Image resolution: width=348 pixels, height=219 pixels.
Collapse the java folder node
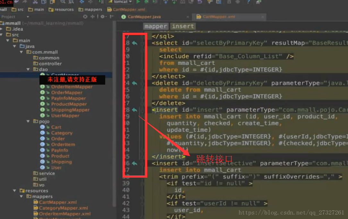point(15,46)
